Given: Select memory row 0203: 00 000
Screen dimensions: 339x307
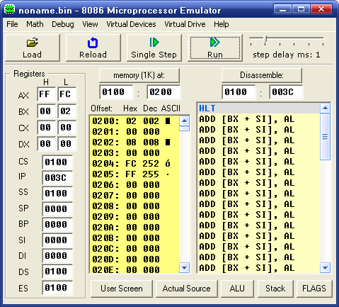Looking at the screenshot, I should coord(134,153).
